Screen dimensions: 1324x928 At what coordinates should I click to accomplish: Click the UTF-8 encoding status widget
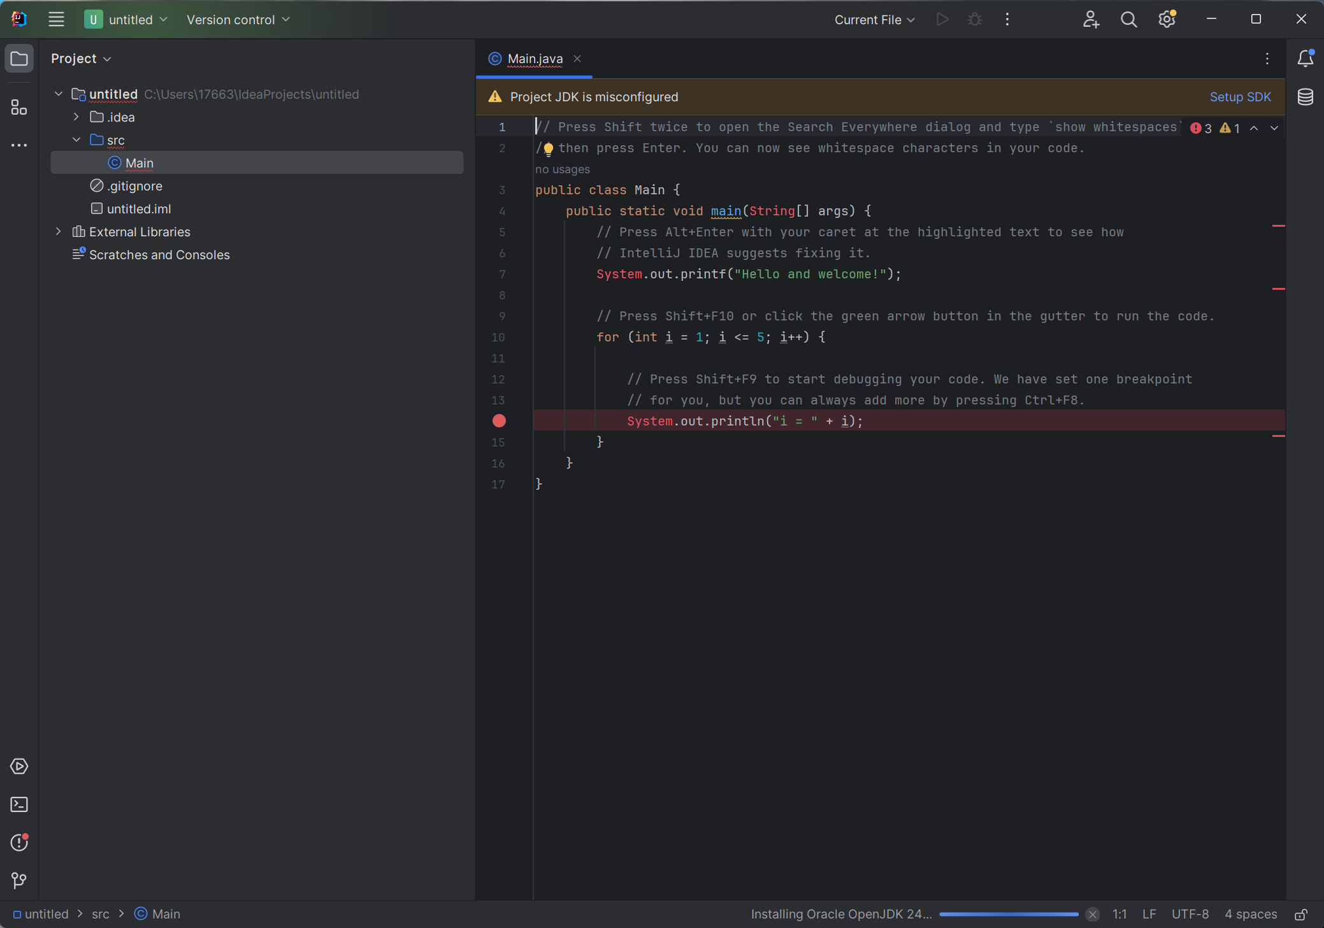tap(1190, 914)
